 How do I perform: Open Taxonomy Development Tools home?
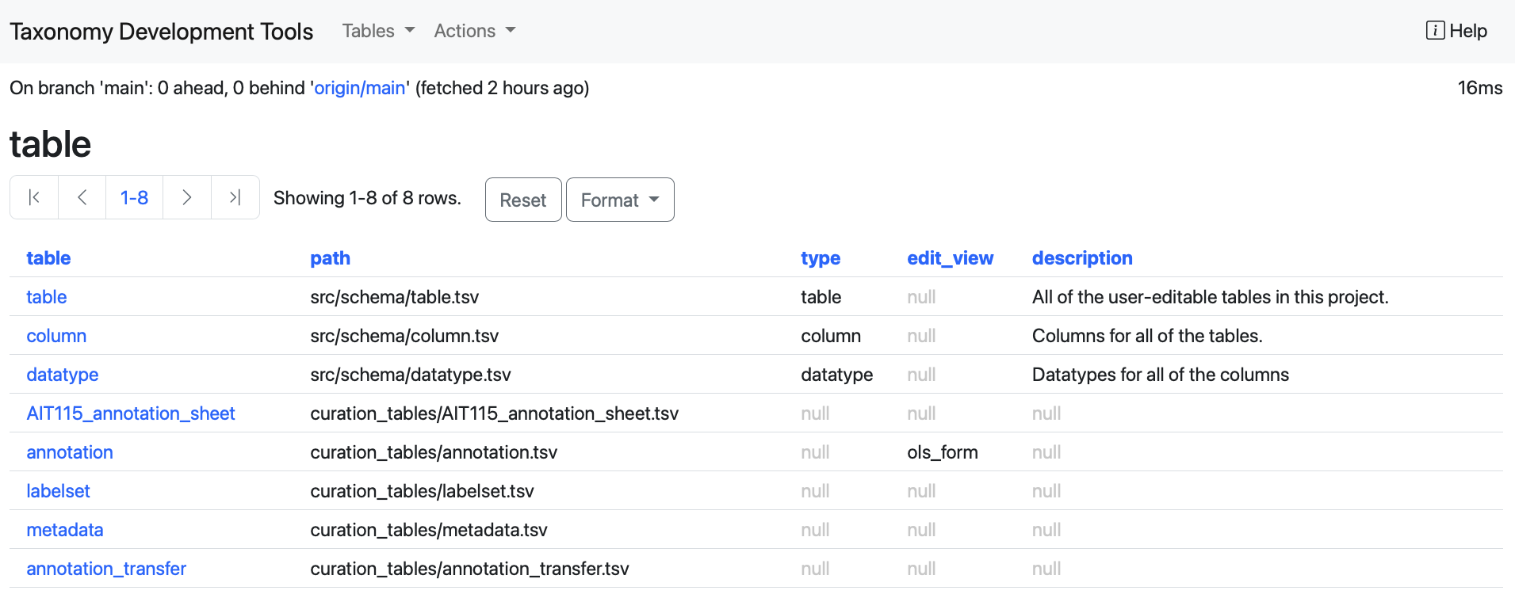[x=162, y=32]
